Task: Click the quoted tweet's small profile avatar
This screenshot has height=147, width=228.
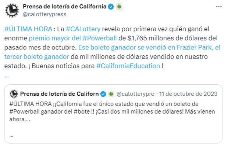Action: point(13,94)
